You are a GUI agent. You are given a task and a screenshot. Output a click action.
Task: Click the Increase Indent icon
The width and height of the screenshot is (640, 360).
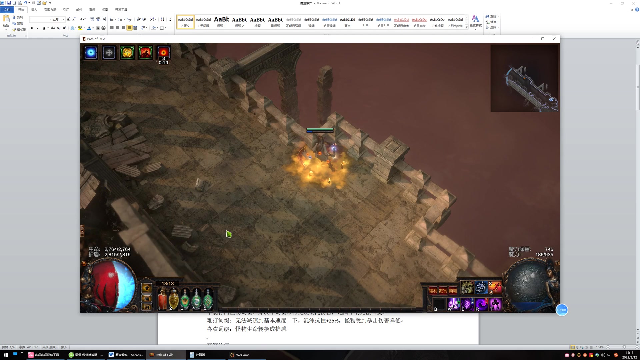[x=144, y=19]
